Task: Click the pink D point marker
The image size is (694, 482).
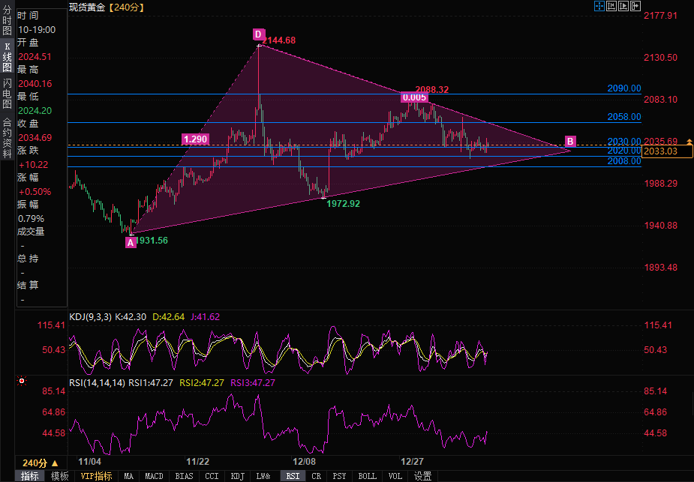Action: pyautogui.click(x=258, y=34)
